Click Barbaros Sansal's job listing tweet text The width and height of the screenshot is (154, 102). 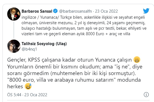tap(84, 26)
